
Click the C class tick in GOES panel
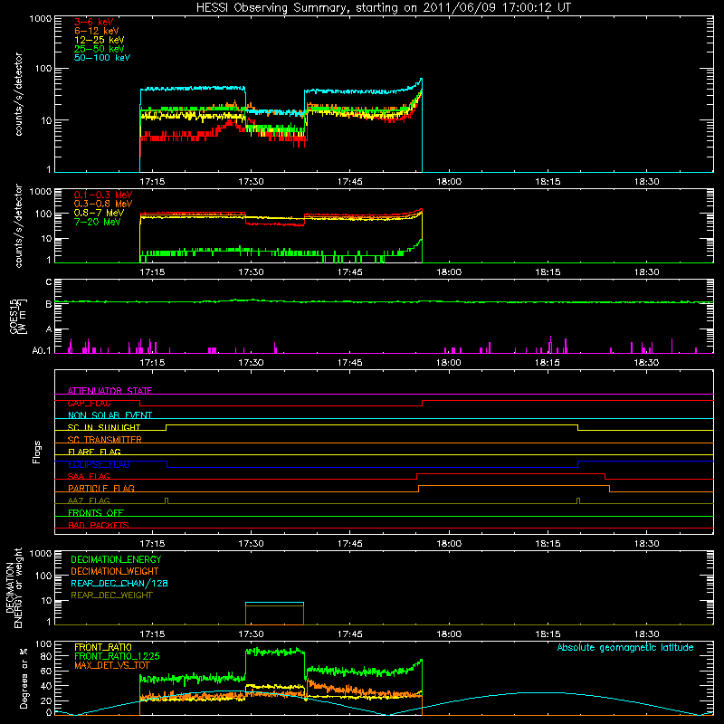49,281
